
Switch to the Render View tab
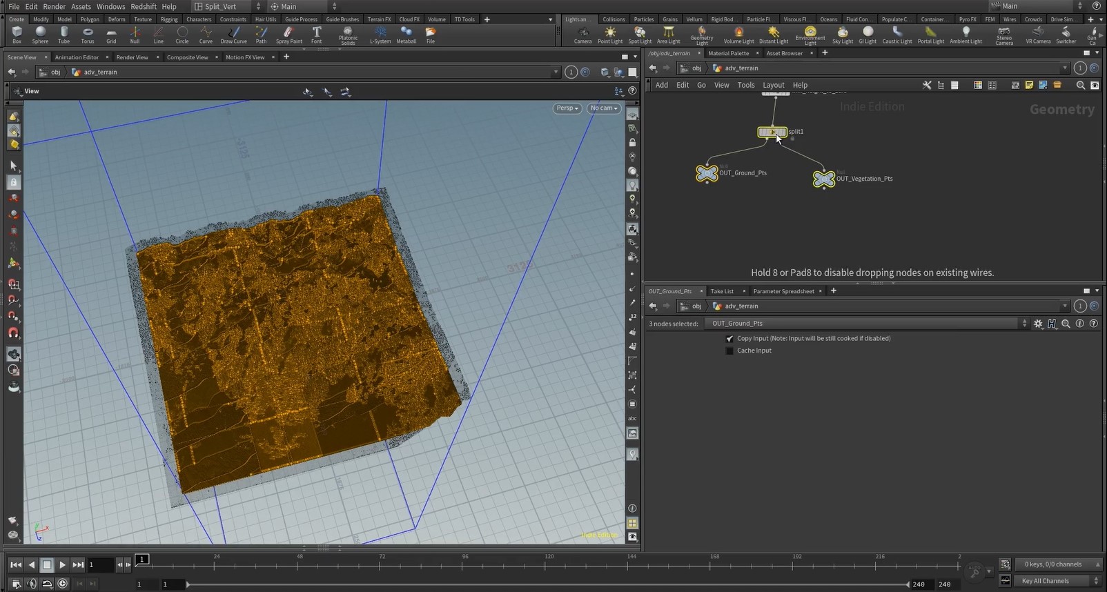click(132, 57)
